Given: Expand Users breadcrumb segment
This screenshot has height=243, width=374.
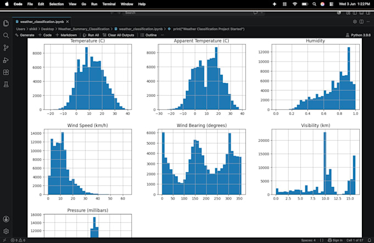Looking at the screenshot, I should pyautogui.click(x=20, y=29).
